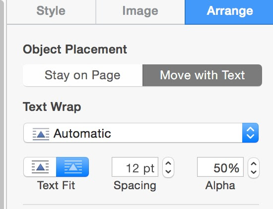Increase Alpha with stepper up arrow
This screenshot has height=209, width=273.
(x=254, y=163)
